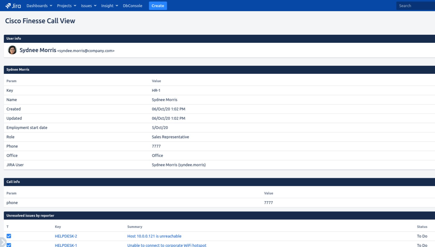
Task: Open the HELPDESK-1 issue key link
Action: coord(66,245)
